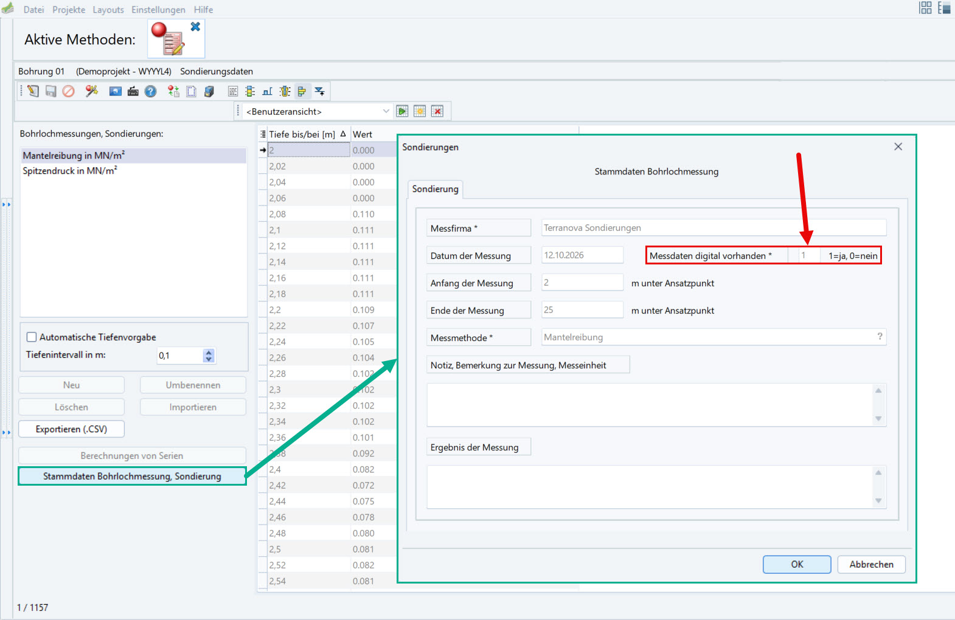Click the colored layer column icon

pos(250,91)
